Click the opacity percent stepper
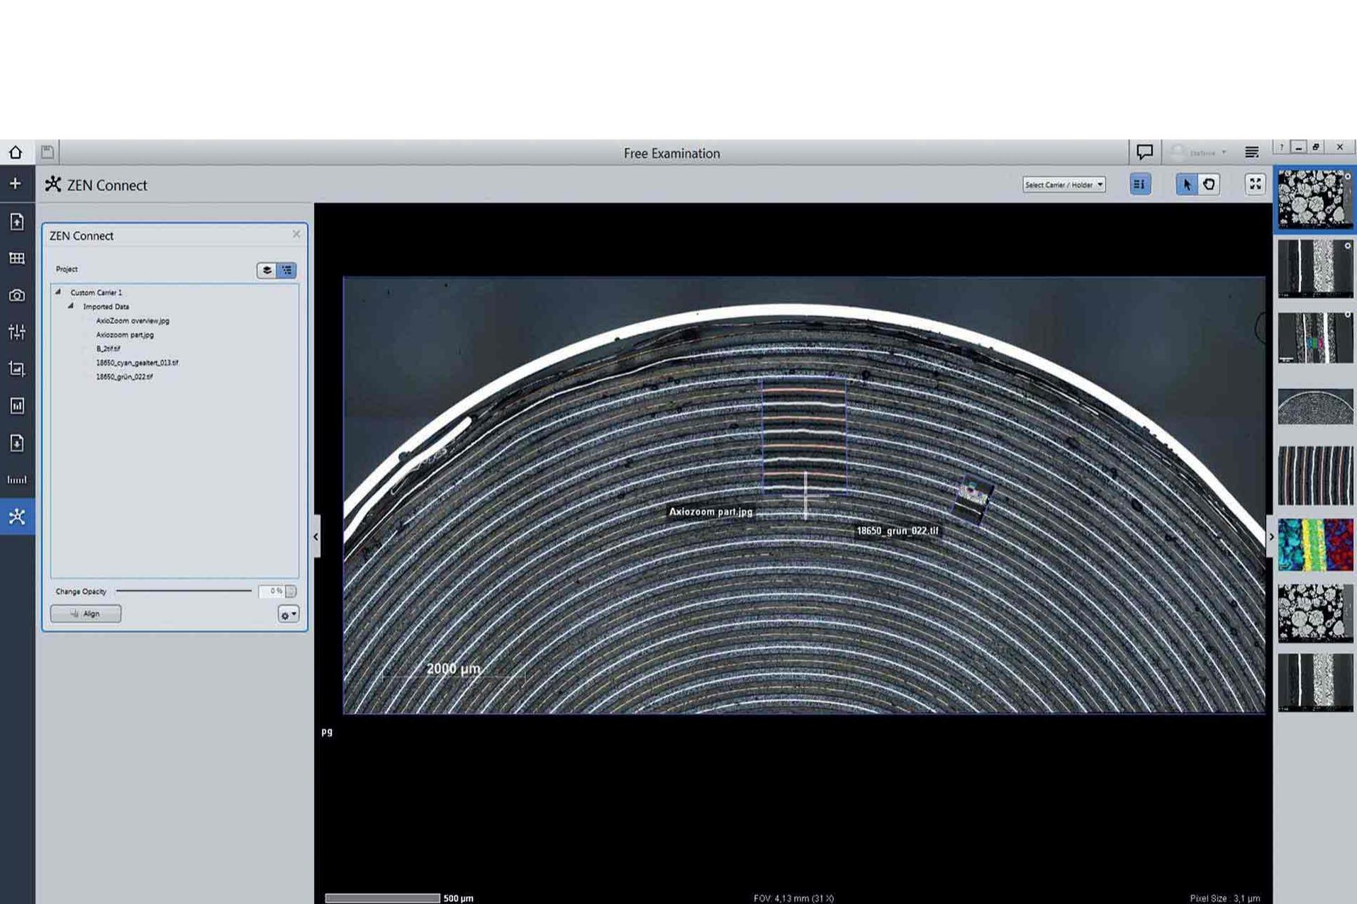Viewport: 1357px width, 904px height. pyautogui.click(x=291, y=591)
